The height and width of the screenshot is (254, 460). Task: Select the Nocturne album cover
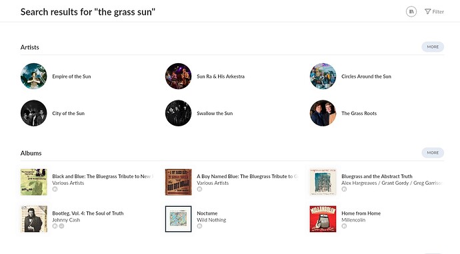tap(179, 219)
